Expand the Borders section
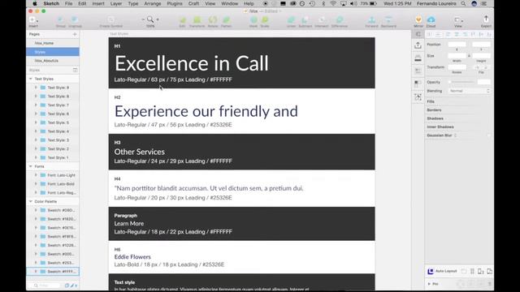 pos(434,110)
